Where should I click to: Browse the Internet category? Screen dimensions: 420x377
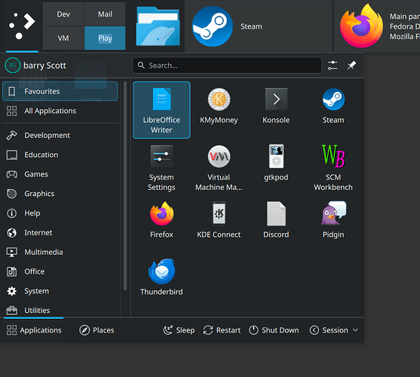point(60,233)
